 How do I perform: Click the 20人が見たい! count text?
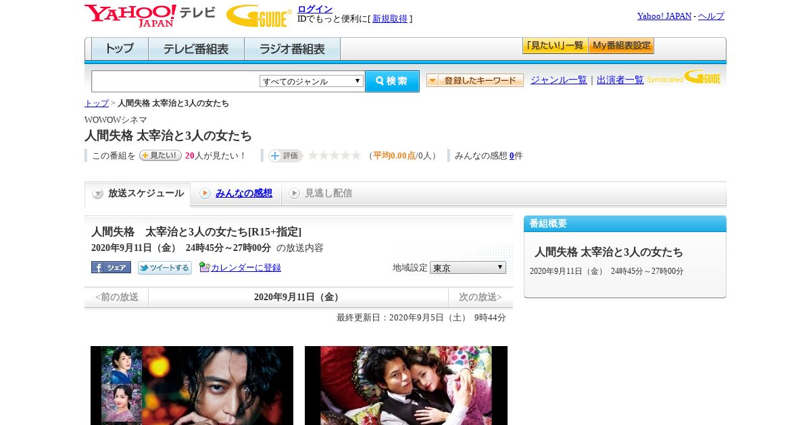coord(216,156)
